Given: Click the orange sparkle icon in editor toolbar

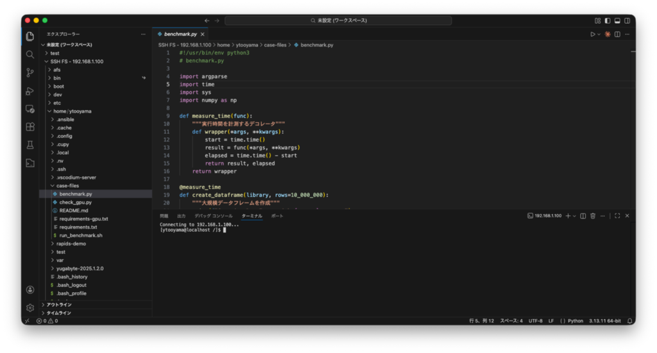Looking at the screenshot, I should coord(608,35).
